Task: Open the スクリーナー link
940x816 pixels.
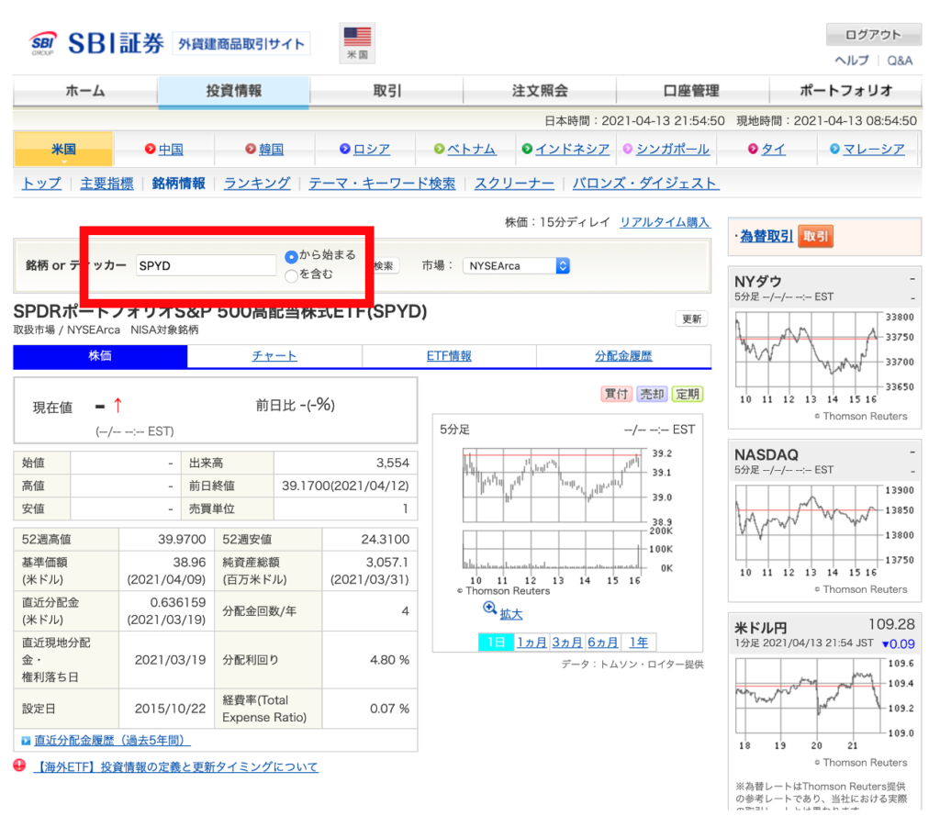Action: (514, 184)
